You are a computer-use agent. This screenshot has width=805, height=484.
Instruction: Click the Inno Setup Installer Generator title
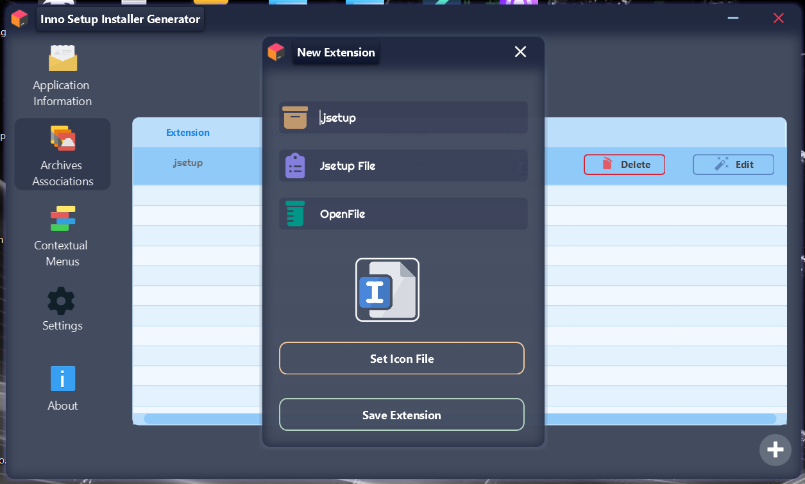pyautogui.click(x=121, y=19)
